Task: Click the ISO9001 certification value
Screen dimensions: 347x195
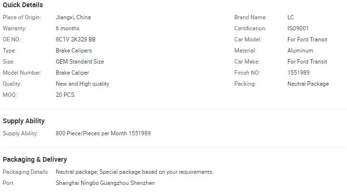Action: point(298,28)
